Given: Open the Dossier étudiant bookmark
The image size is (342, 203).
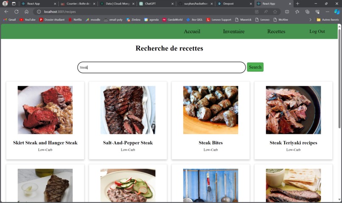Looking at the screenshot, I should click(52, 20).
